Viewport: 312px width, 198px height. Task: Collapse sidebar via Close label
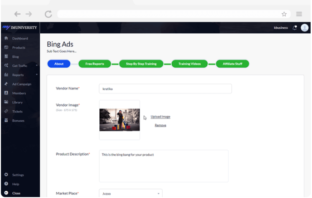pyautogui.click(x=16, y=193)
